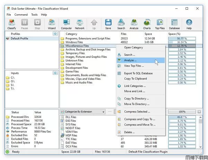This screenshot has height=160, width=208.
Task: Select Default Profile in Profiles list
Action: pos(20,39)
